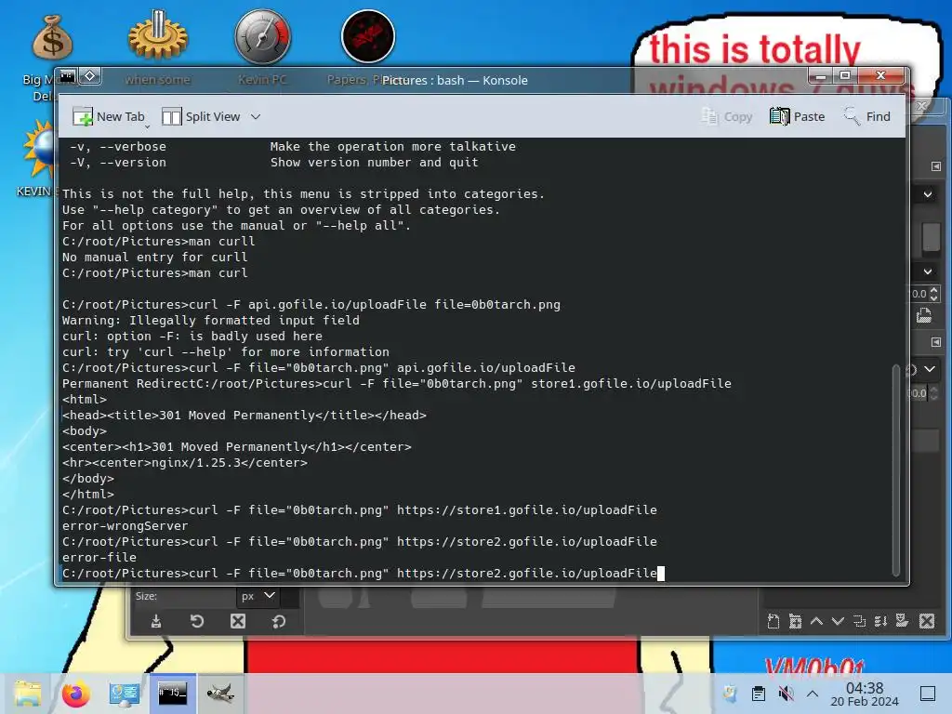
Task: Click GIMP lower panel configure tab arrow
Action: 935,342
